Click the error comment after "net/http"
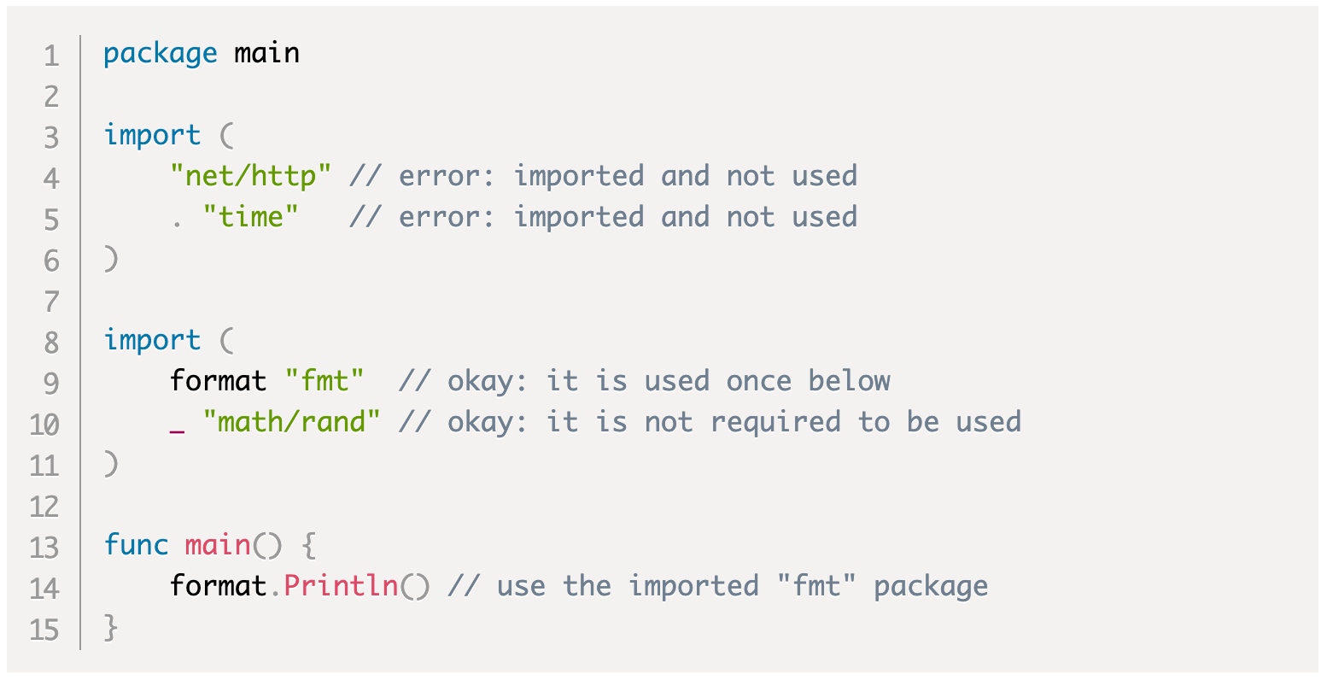Image resolution: width=1327 pixels, height=680 pixels. [603, 177]
